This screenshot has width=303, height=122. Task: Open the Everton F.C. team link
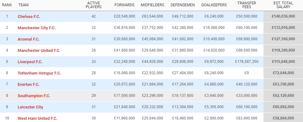pyautogui.click(x=28, y=85)
